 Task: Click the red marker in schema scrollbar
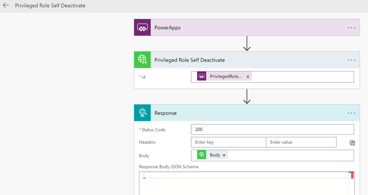[x=352, y=175]
